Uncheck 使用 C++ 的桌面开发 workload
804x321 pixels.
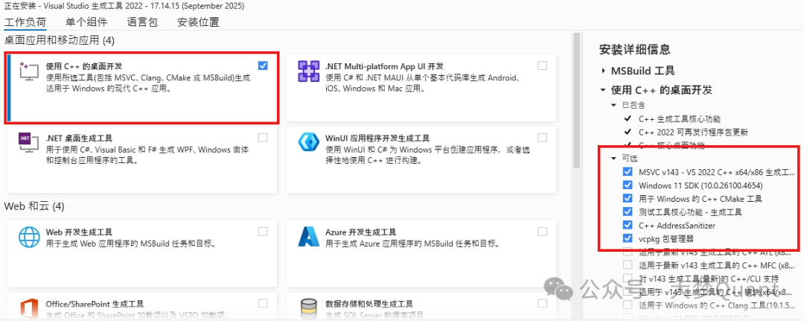[x=263, y=66]
